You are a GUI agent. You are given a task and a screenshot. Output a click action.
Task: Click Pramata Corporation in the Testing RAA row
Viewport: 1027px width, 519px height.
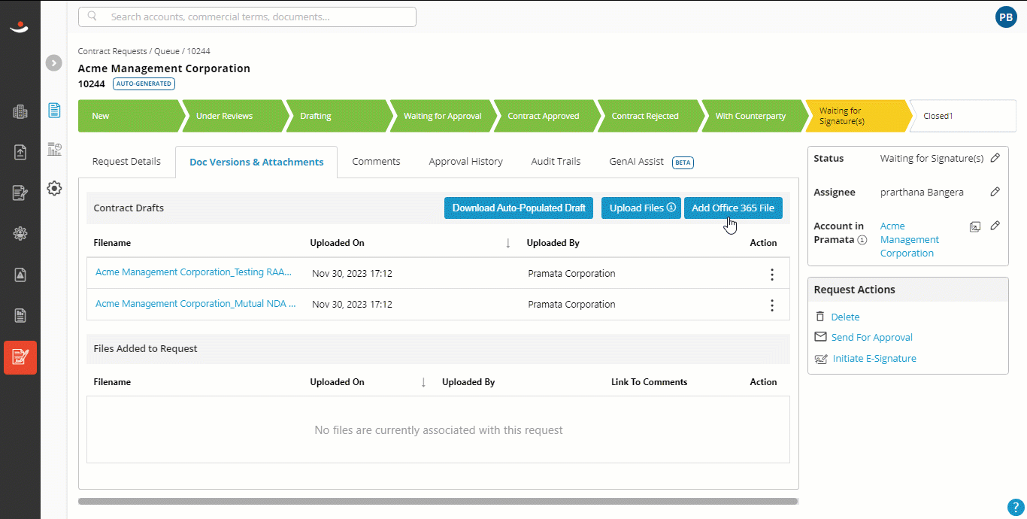pyautogui.click(x=571, y=274)
